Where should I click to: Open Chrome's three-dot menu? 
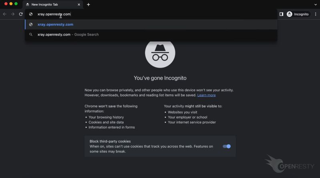pyautogui.click(x=316, y=14)
